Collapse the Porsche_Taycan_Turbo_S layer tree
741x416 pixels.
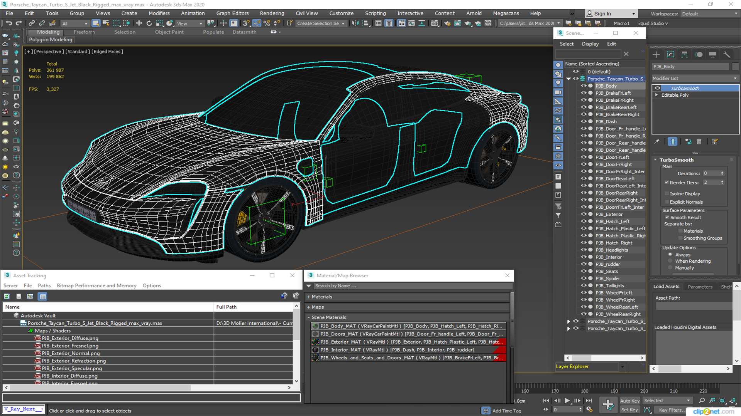pos(568,79)
